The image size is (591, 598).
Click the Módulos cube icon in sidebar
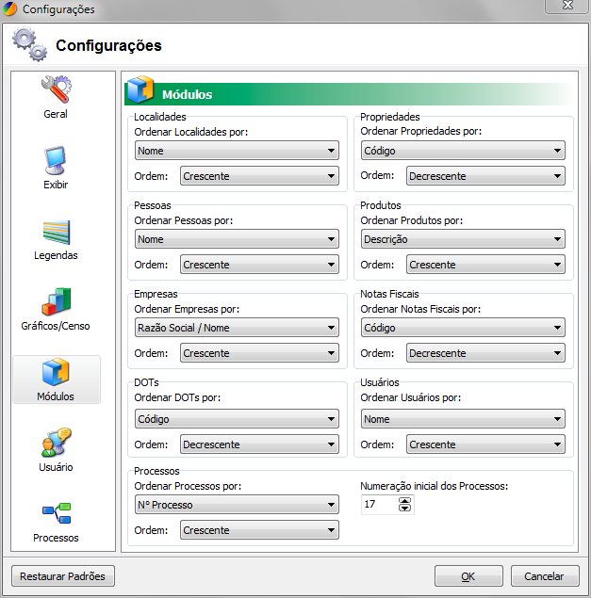56,373
